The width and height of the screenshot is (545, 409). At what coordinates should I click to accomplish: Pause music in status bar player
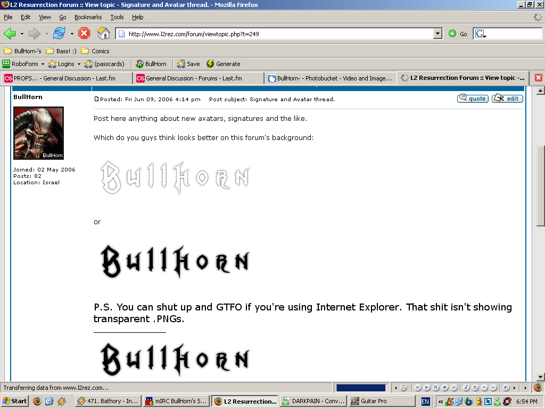click(x=436, y=388)
